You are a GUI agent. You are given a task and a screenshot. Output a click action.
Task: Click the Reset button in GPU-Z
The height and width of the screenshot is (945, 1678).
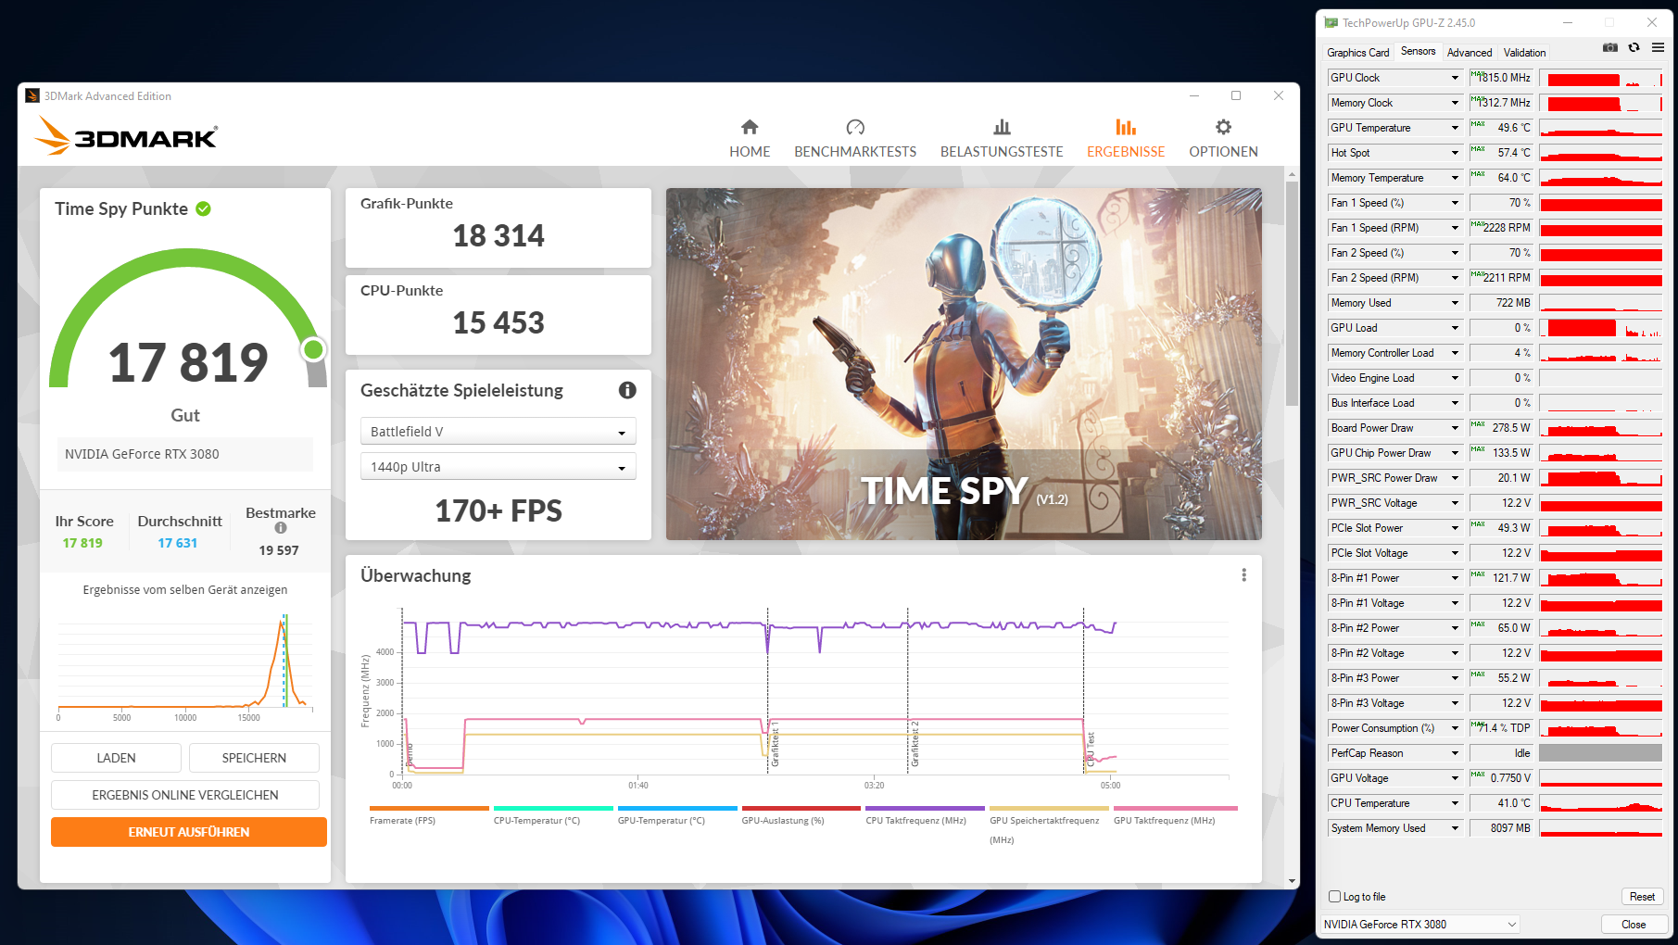1642,897
